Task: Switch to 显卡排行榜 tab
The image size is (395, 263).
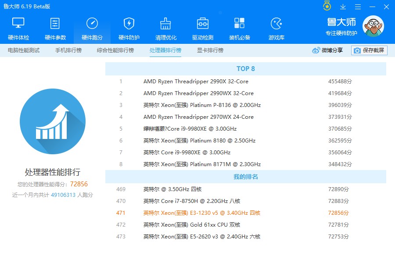Action: coord(210,50)
